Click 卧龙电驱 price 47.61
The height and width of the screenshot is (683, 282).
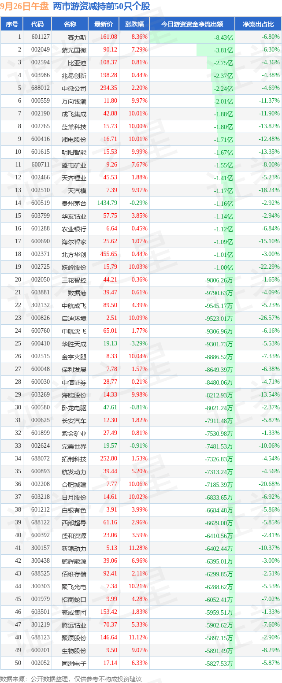pyautogui.click(x=110, y=408)
